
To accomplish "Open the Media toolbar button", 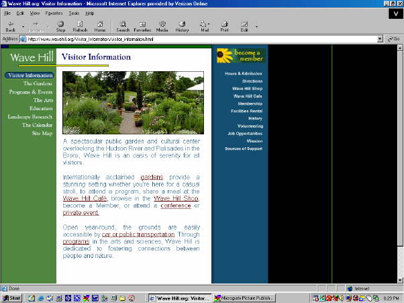I will [x=162, y=27].
